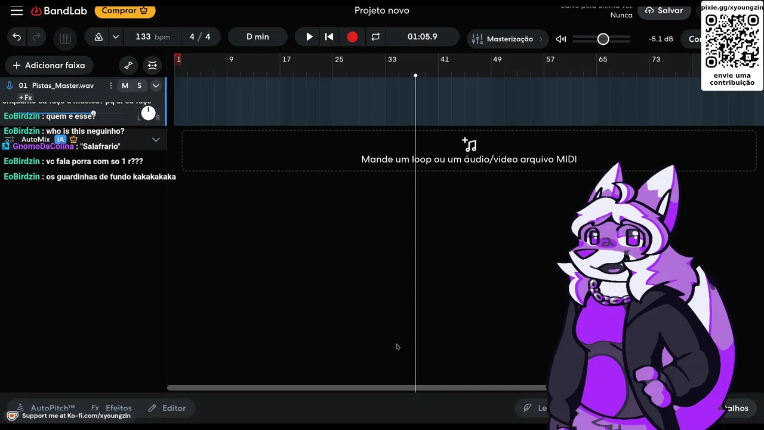Image resolution: width=764 pixels, height=430 pixels.
Task: Click the Comprar upgrade button
Action: tap(125, 10)
